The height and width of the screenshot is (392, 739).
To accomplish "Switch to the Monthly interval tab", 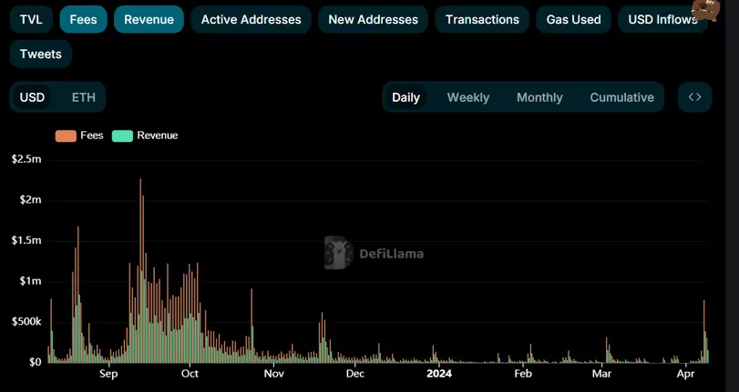I will [x=539, y=97].
